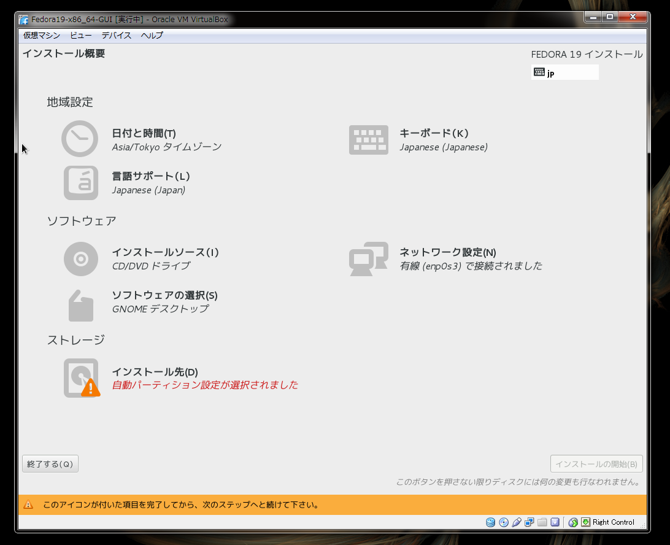The image size is (670, 545).
Task: Click the mouse integration status icon
Action: point(573,522)
